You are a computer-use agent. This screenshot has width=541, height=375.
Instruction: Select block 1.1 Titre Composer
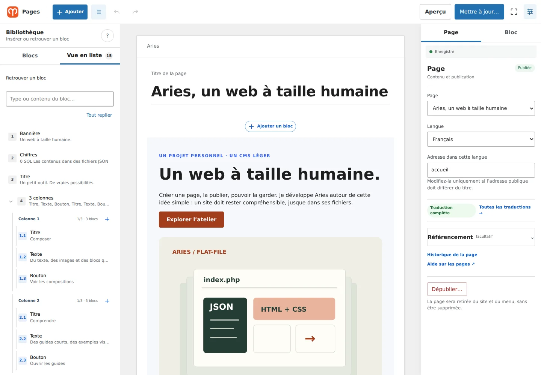[65, 235]
